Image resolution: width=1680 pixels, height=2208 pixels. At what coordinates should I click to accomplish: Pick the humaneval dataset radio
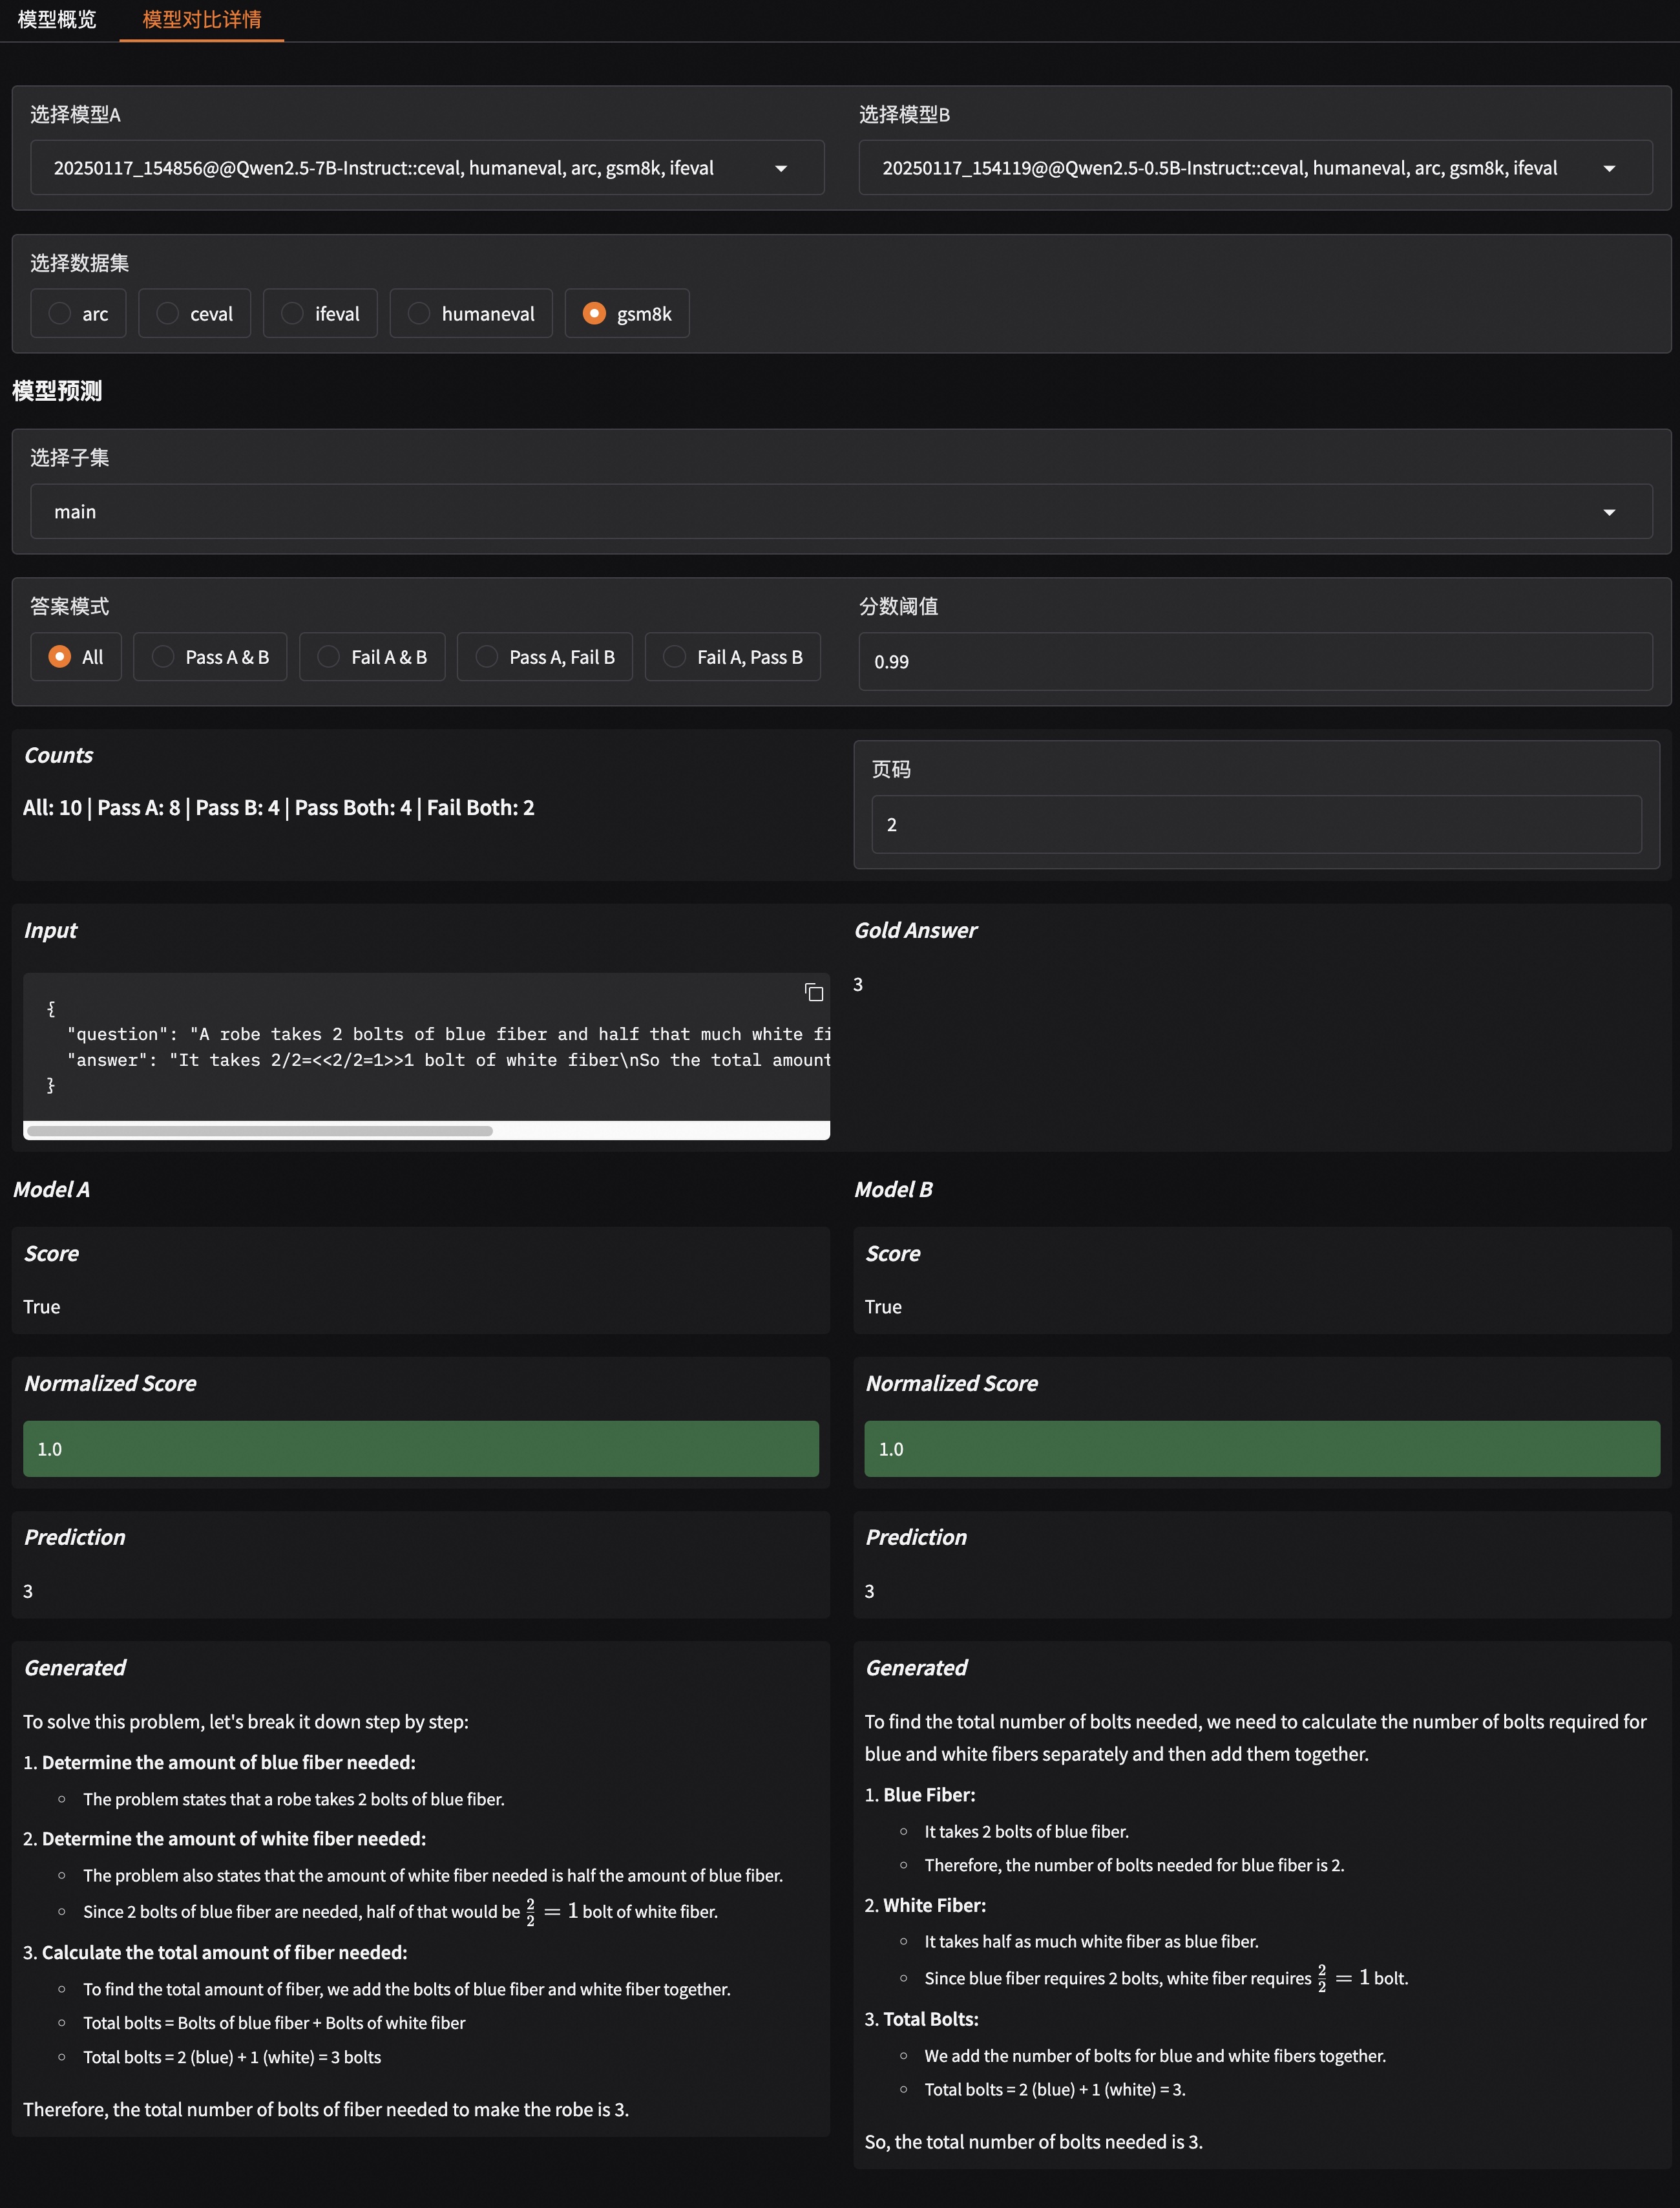click(419, 314)
